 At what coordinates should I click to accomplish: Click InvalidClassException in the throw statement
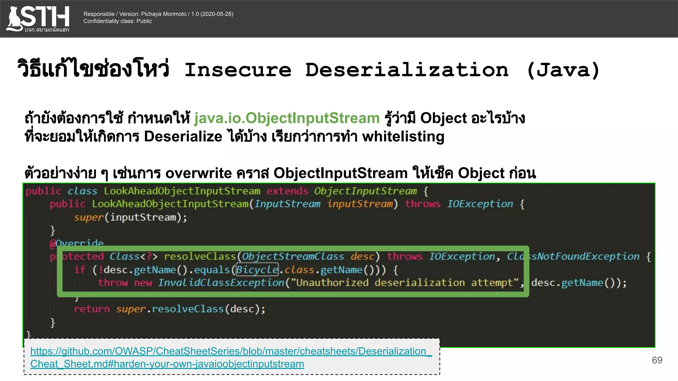pyautogui.click(x=221, y=283)
